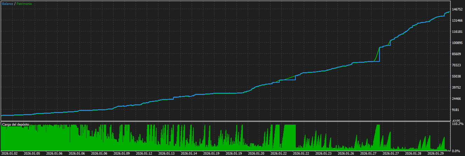The height and width of the screenshot is (156, 465).
Task: Click the Balance legend label
Action: coord(8,3)
